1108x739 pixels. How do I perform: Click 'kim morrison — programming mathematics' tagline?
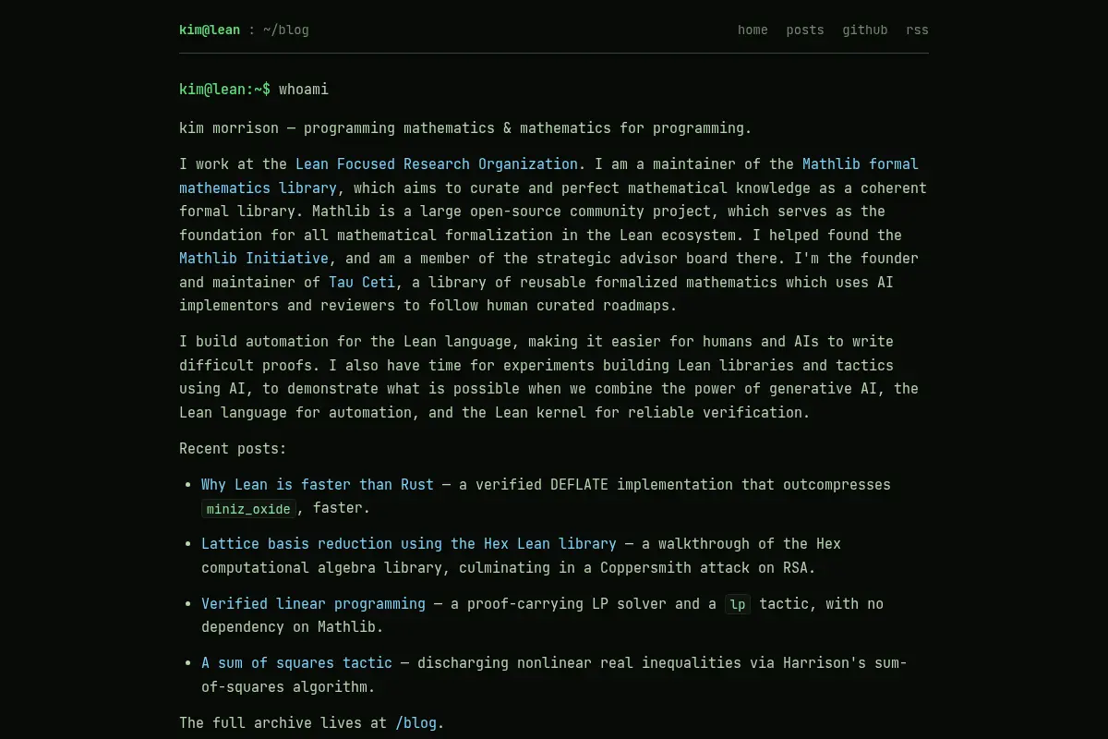(x=465, y=128)
